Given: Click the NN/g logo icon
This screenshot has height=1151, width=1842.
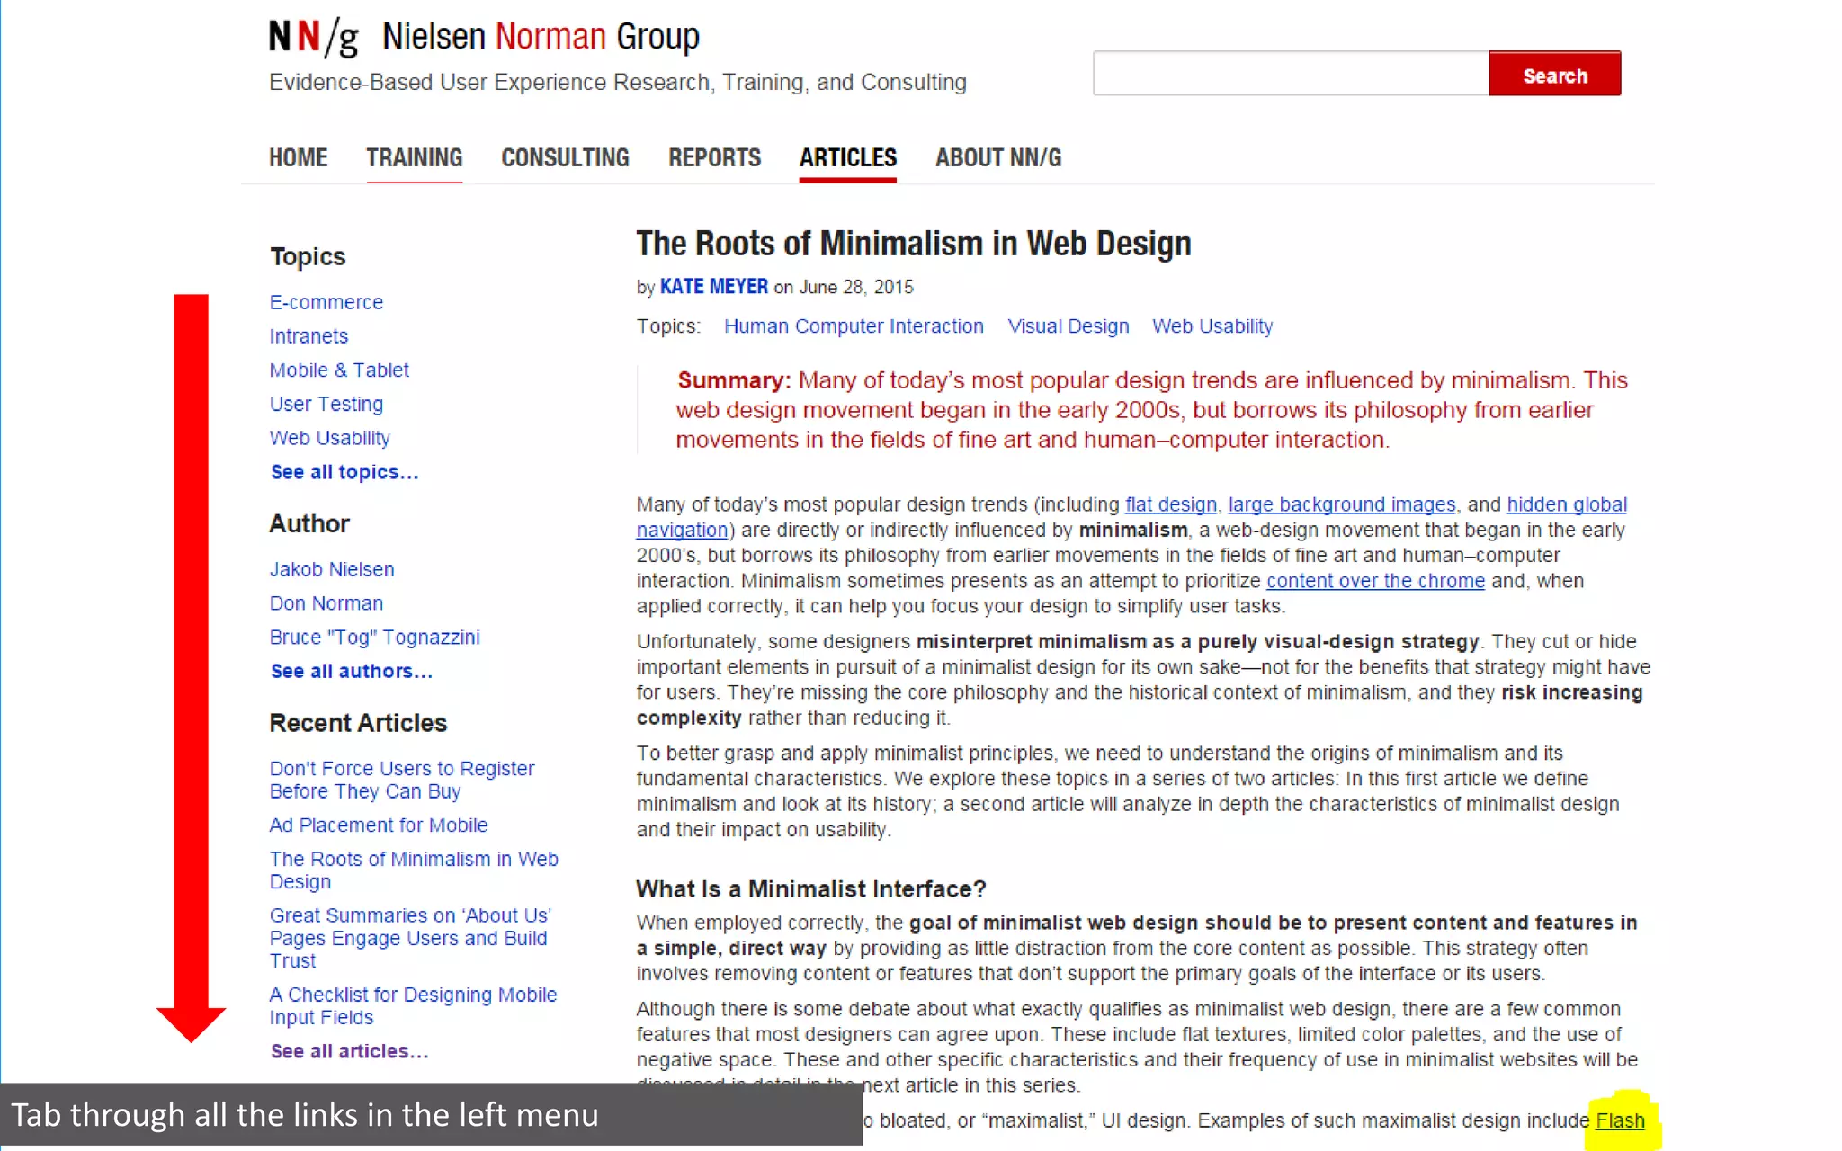Looking at the screenshot, I should coord(313,38).
